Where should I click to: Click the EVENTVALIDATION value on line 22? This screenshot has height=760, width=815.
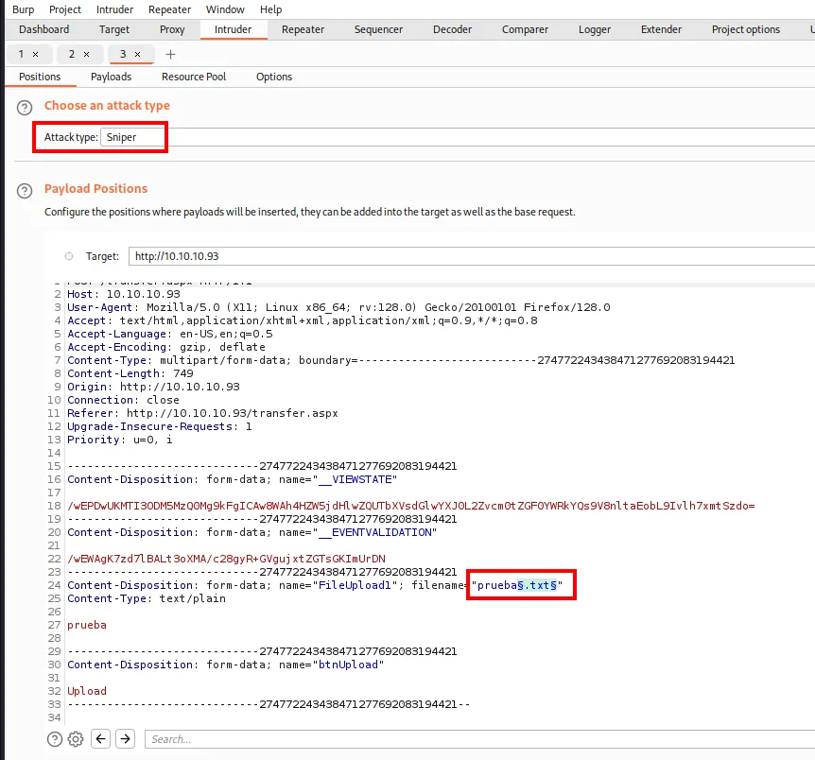[226, 559]
